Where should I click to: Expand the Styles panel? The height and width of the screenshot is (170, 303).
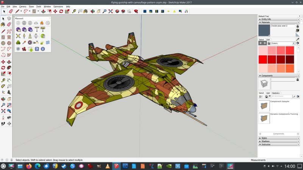264,138
